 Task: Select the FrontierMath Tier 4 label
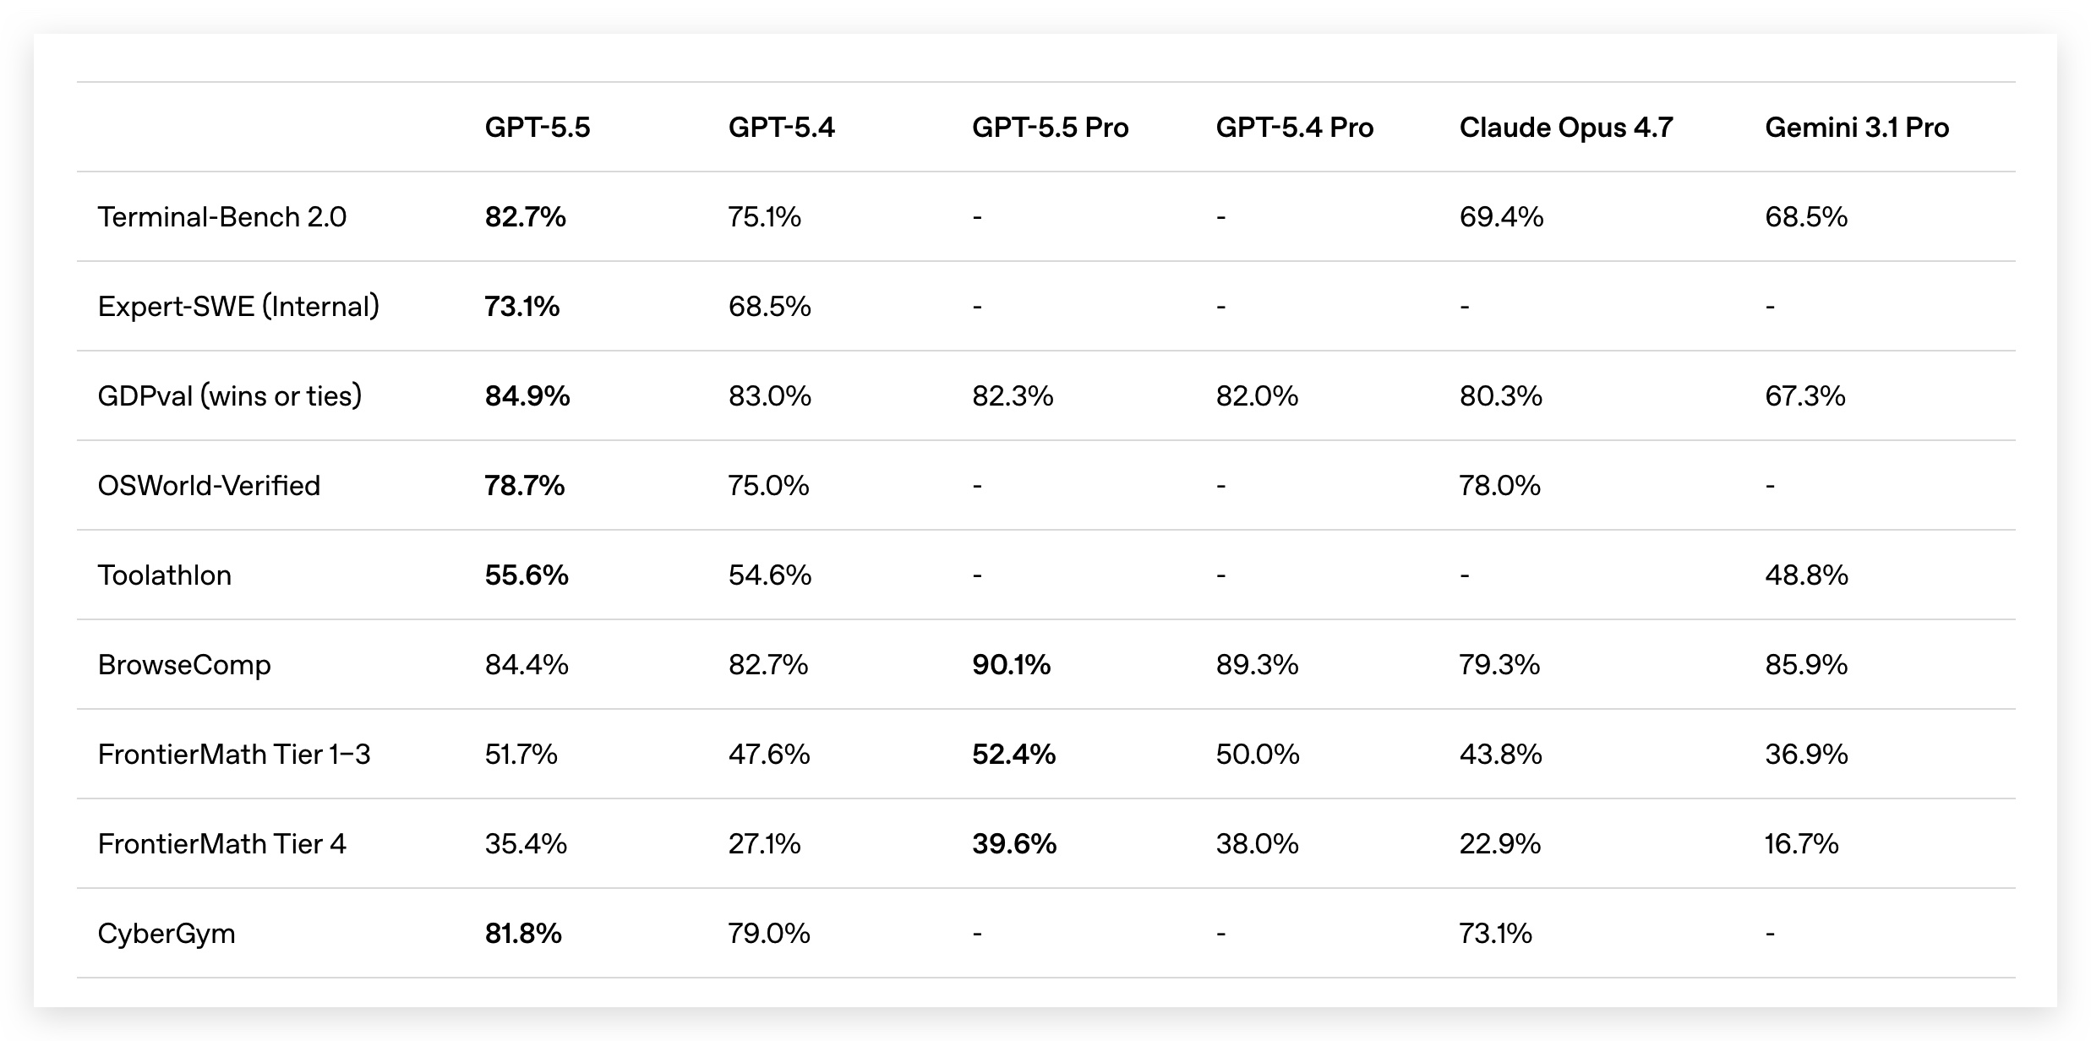221,844
